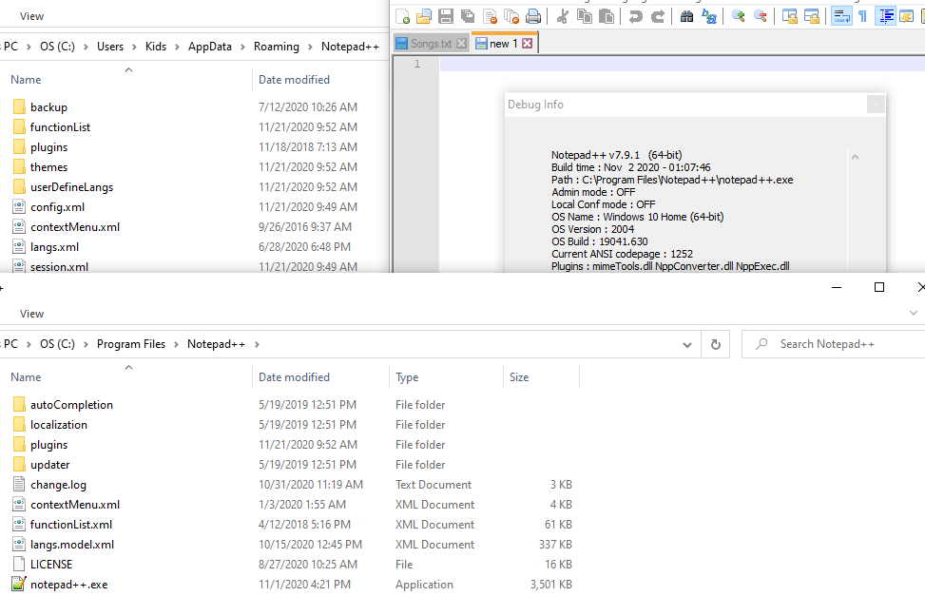Screen dimensions: 925x596
Task: Select the themes folder
Action: [x=49, y=167]
